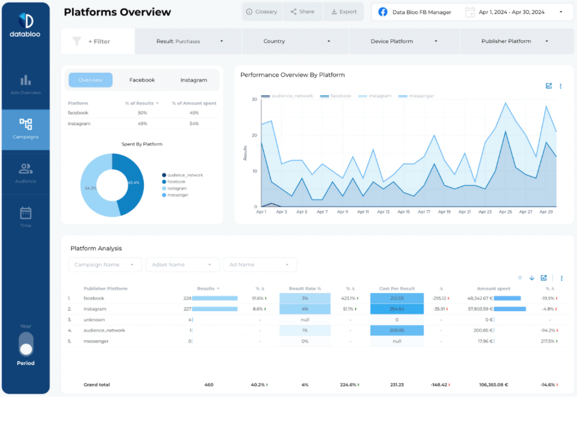Open the Ads Overview bar chart icon
This screenshot has height=443, width=577.
pyautogui.click(x=25, y=81)
